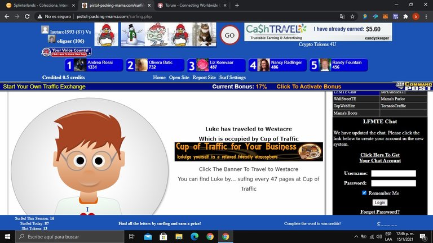Select the Mama's Parlor chat room
The image size is (433, 243).
click(403, 98)
